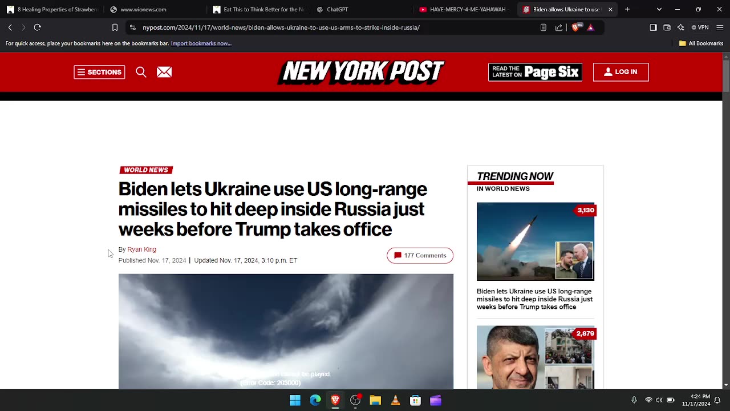This screenshot has width=730, height=411.
Task: Click the volume speaker tray icon
Action: coord(659,400)
